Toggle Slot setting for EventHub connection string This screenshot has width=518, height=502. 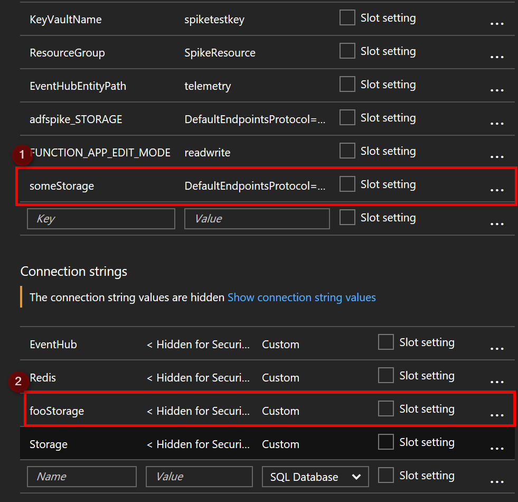click(x=386, y=342)
